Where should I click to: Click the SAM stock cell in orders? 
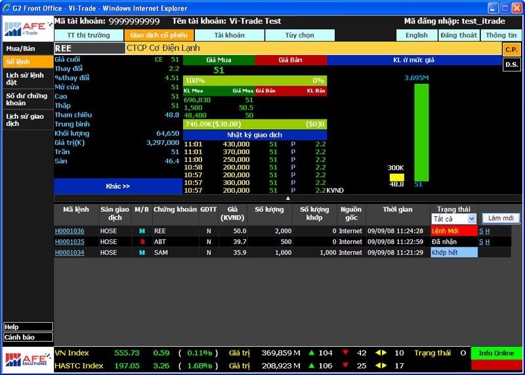point(175,252)
